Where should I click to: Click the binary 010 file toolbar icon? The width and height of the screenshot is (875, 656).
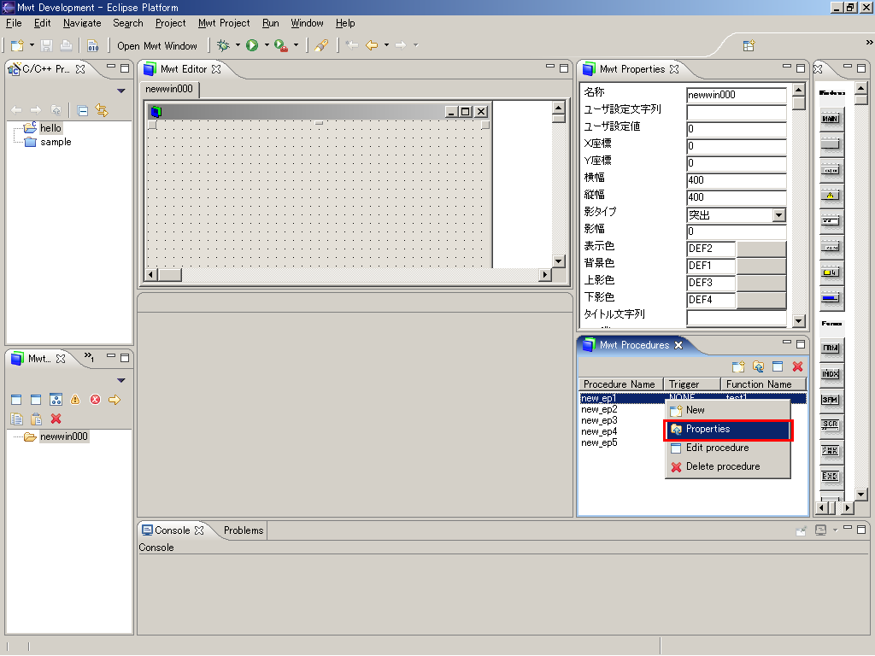pyautogui.click(x=92, y=46)
